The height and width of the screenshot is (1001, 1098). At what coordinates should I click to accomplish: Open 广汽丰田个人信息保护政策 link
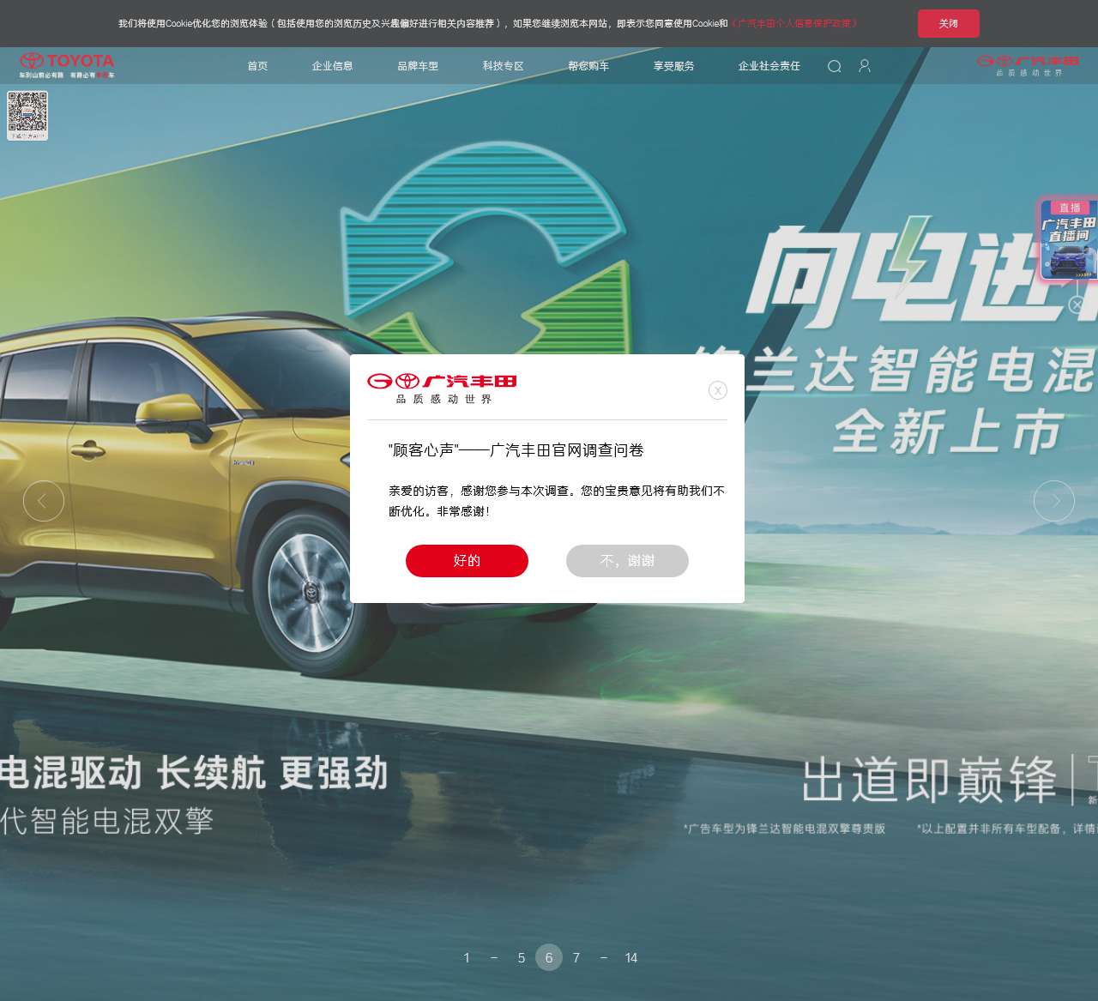click(793, 23)
